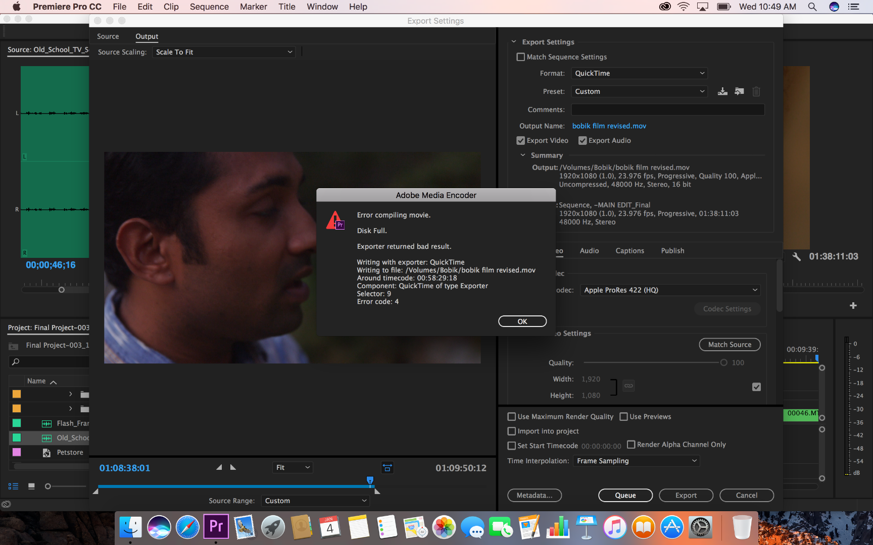Switch to the Audio tab

click(x=589, y=251)
